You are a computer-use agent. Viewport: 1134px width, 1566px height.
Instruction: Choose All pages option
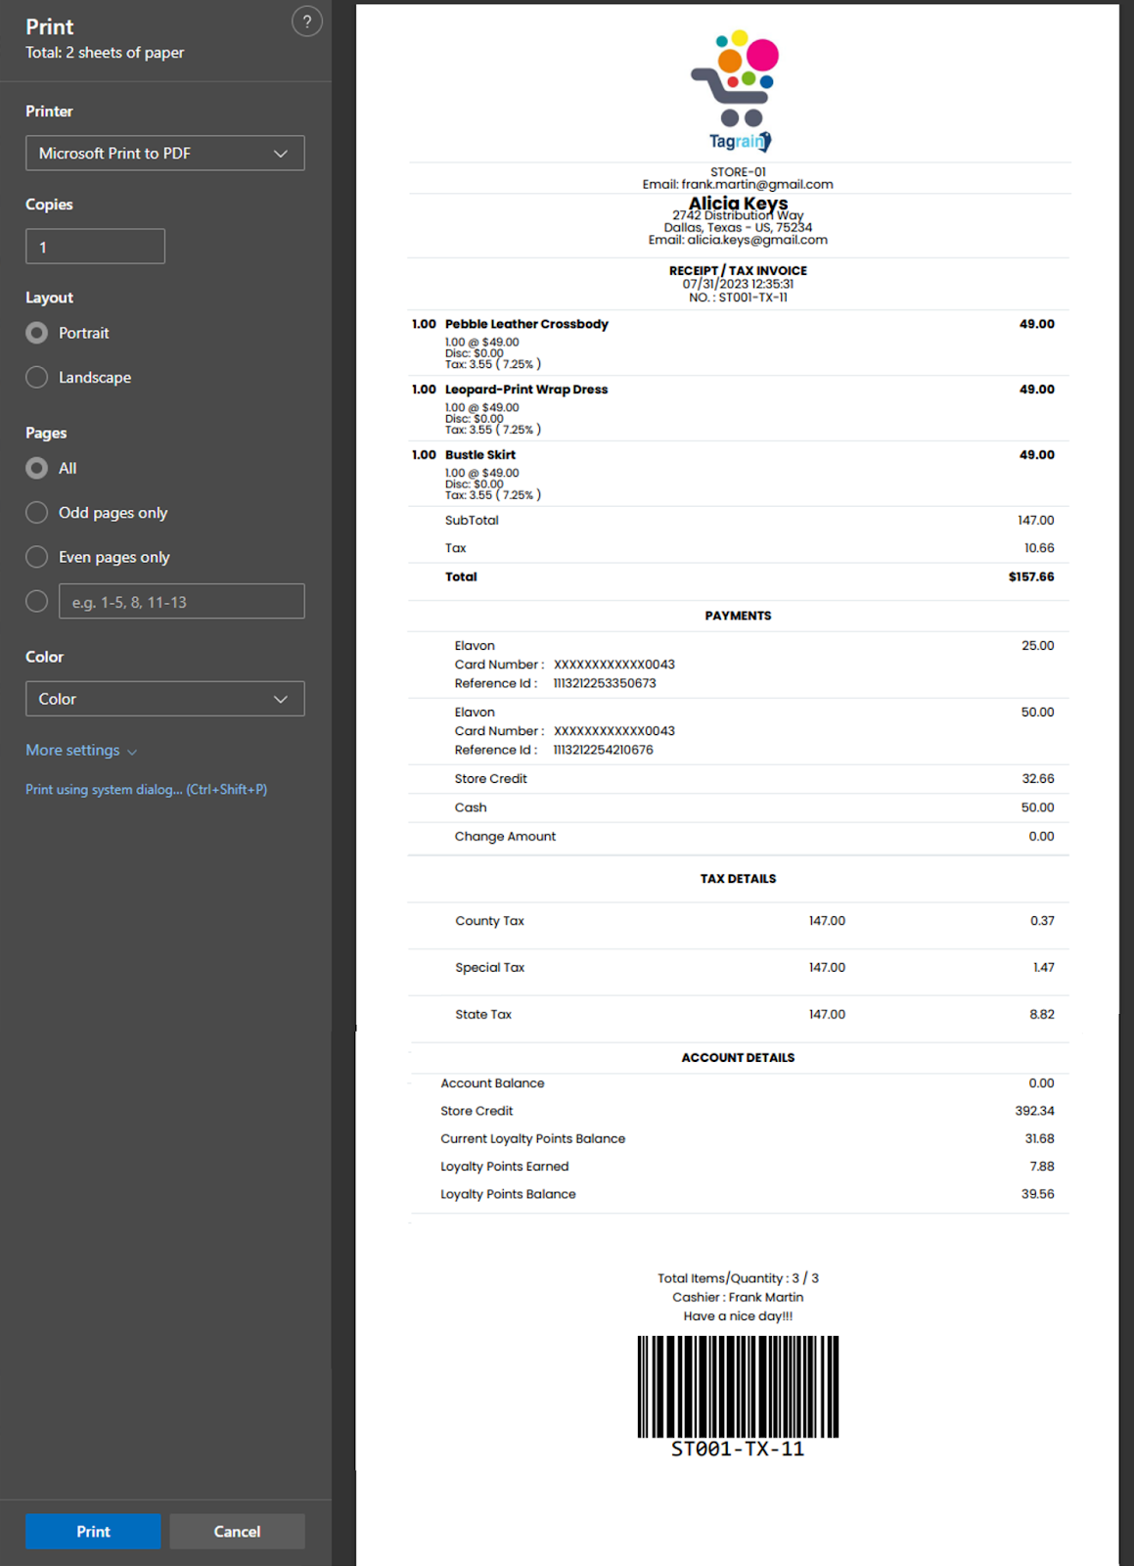(x=37, y=469)
